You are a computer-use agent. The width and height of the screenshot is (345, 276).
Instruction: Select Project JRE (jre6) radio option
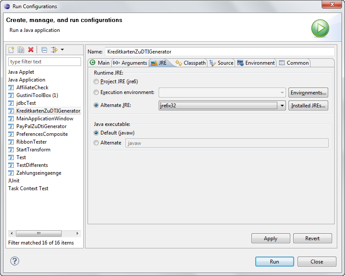point(96,82)
